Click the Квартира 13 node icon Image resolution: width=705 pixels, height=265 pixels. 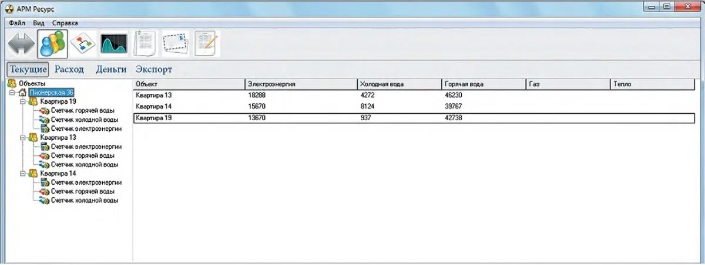(x=33, y=138)
